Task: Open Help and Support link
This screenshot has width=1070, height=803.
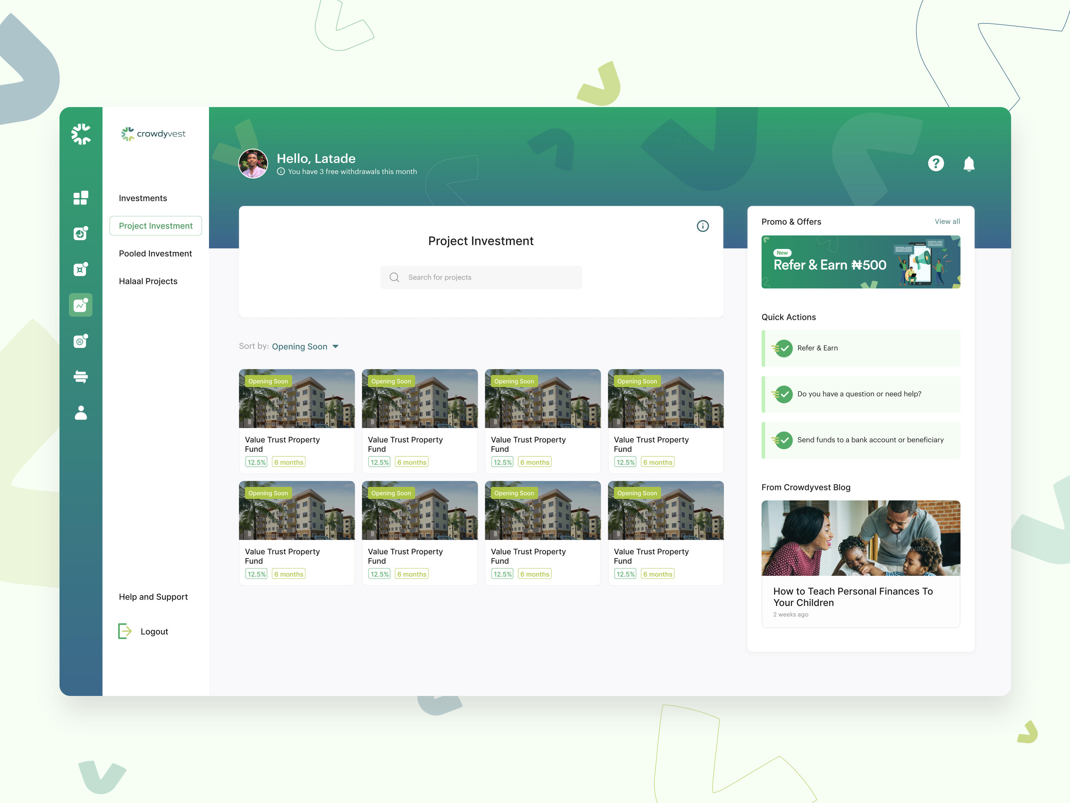Action: point(153,597)
